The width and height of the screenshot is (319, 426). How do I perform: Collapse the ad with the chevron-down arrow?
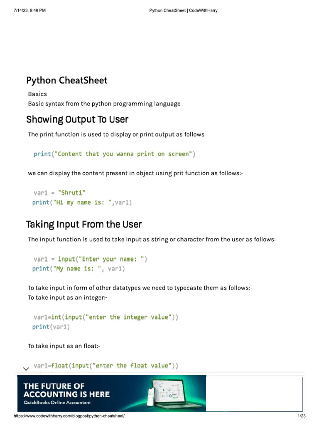(x=26, y=369)
